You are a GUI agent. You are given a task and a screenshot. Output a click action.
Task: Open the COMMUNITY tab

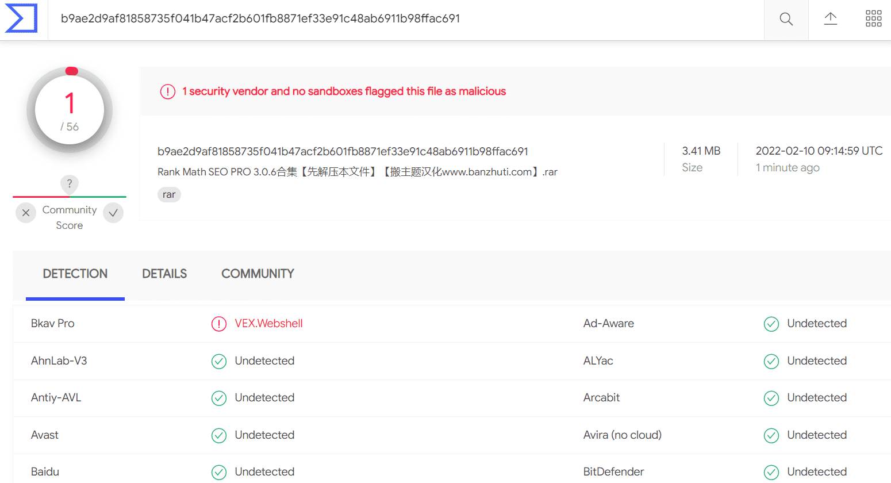pyautogui.click(x=258, y=274)
